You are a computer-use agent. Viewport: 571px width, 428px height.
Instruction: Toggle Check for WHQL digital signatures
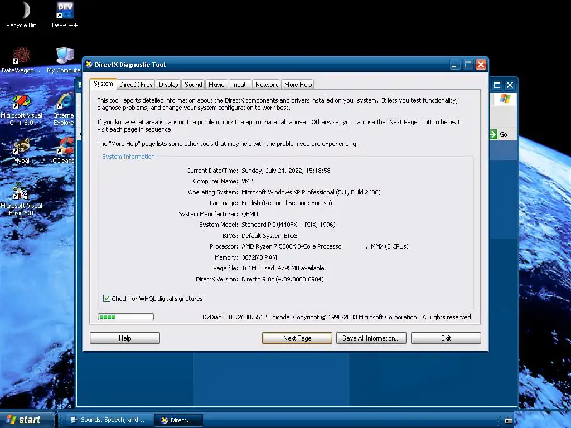[107, 299]
